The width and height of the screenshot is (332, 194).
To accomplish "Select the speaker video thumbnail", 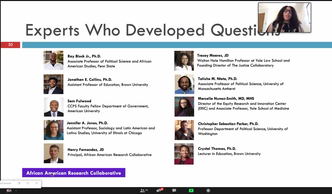I will (284, 17).
